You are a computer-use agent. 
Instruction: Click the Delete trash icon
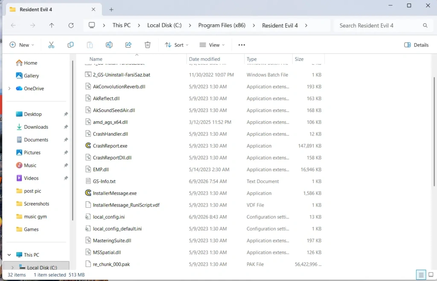coord(147,45)
